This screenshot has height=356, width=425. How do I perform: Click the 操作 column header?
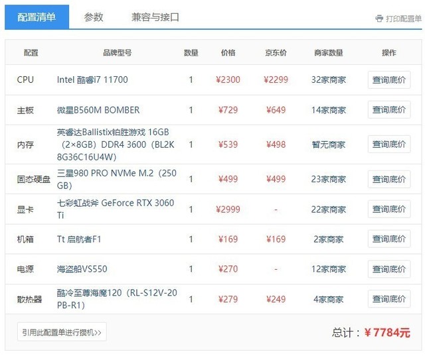click(389, 52)
